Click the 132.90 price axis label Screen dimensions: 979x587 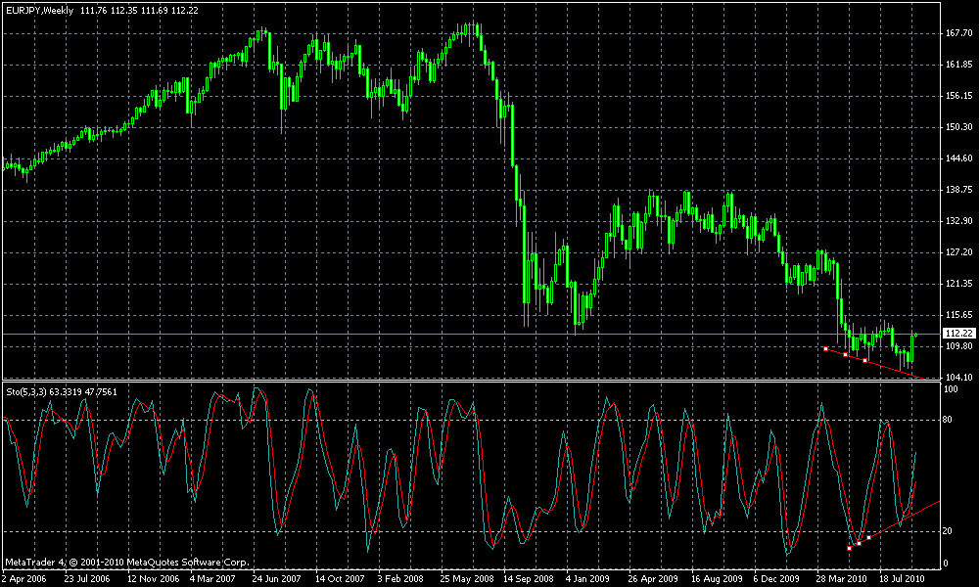click(x=959, y=221)
